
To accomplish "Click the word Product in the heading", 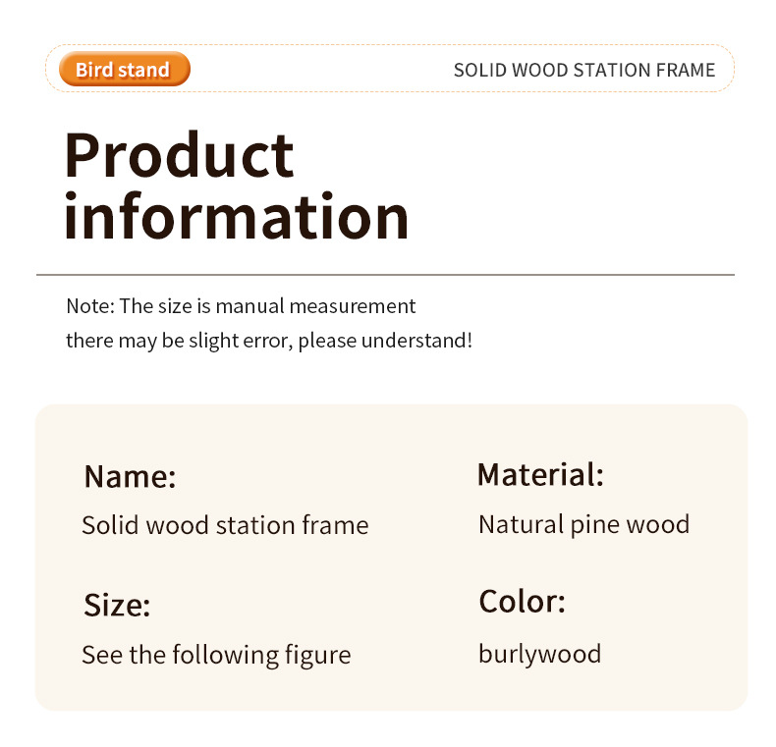I will click(179, 155).
